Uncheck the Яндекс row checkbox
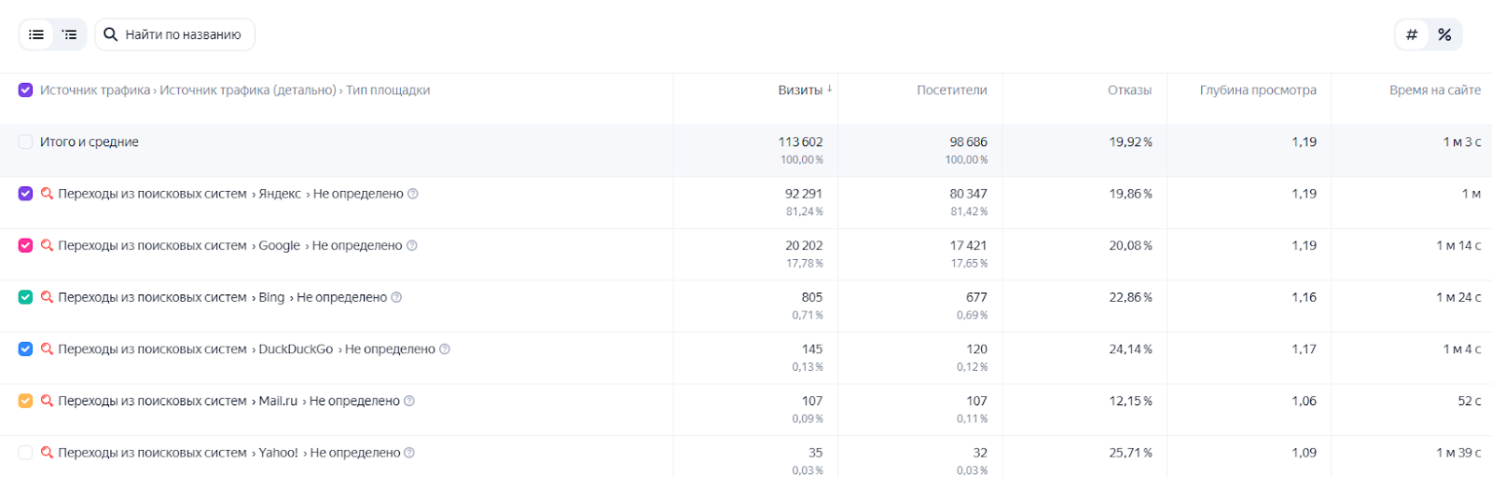The width and height of the screenshot is (1492, 478). coord(26,194)
